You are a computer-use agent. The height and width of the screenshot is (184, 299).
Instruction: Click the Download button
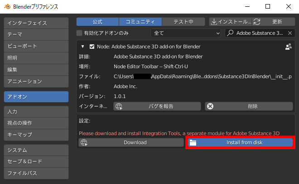(x=131, y=142)
